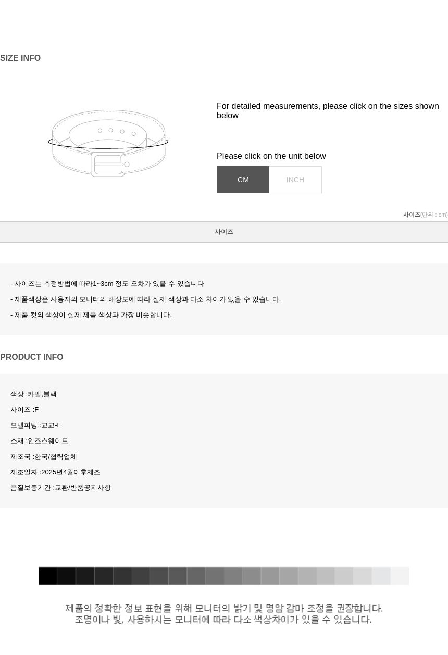Click the 색상 :카멜,블랙 line
Screen dimensions: 448x655
33,394
